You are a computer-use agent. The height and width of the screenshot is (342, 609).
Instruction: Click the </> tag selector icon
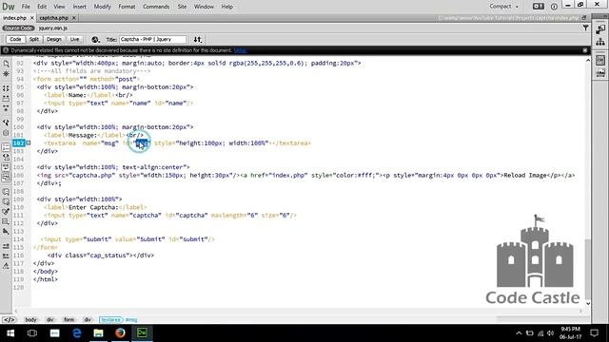pyautogui.click(x=9, y=320)
